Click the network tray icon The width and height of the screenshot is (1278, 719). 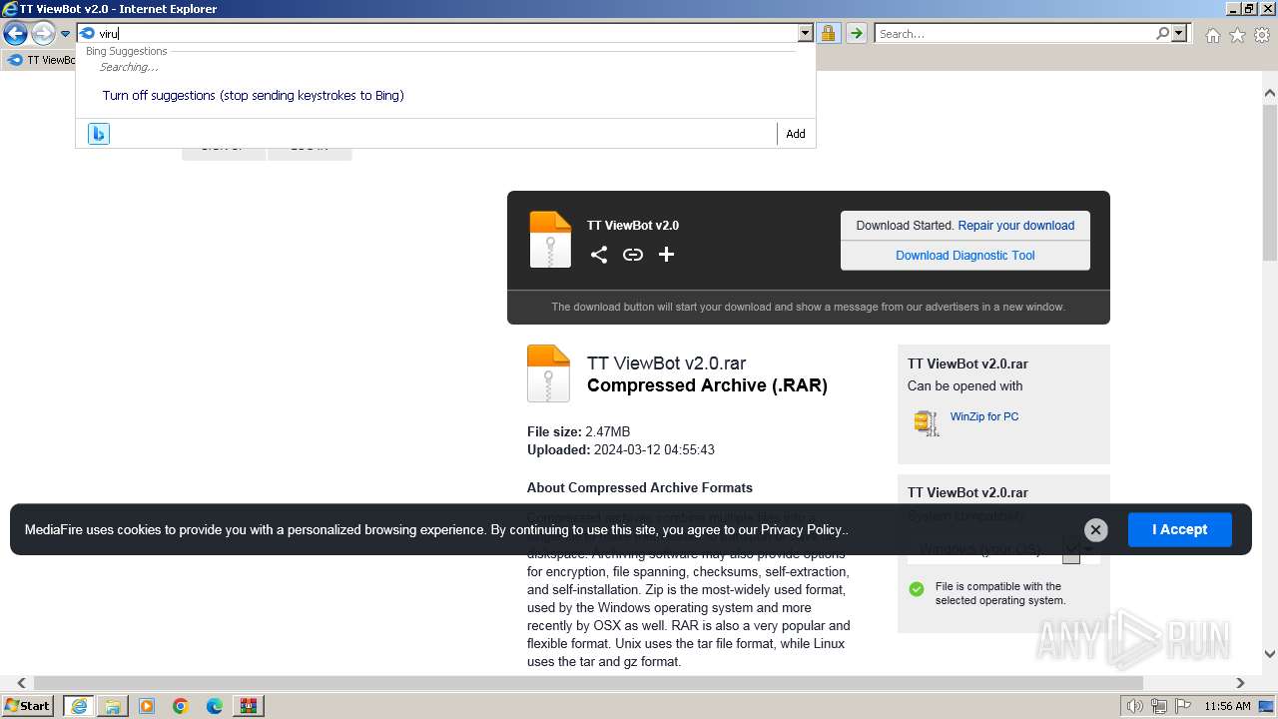pyautogui.click(x=1159, y=706)
